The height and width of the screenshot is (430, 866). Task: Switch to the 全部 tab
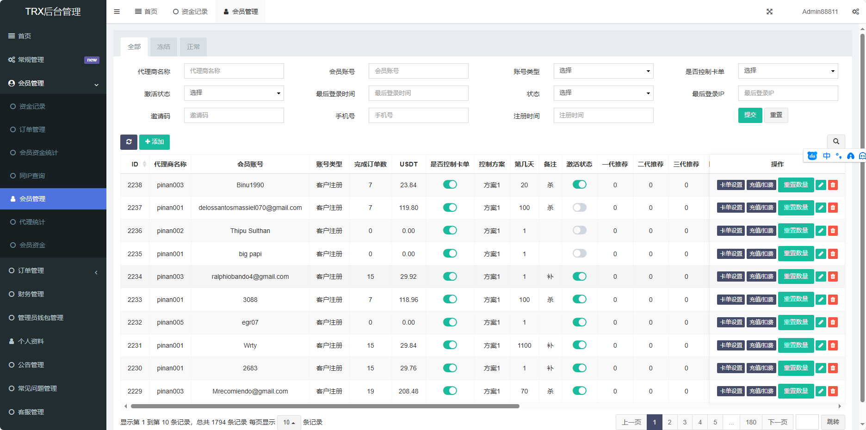134,47
